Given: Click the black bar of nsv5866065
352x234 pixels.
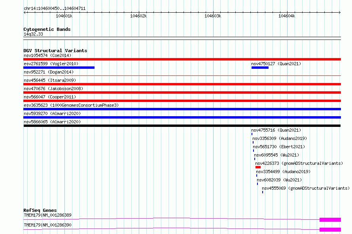Looking at the screenshot, I should tap(182, 126).
